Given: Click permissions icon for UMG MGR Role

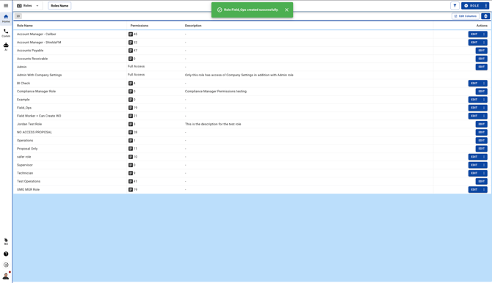Looking at the screenshot, I should coord(131,190).
